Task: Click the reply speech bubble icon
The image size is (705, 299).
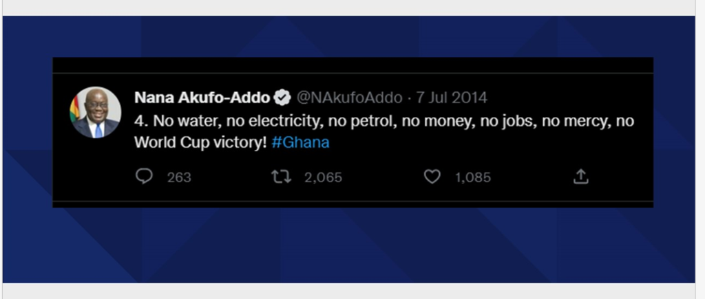Action: click(143, 177)
